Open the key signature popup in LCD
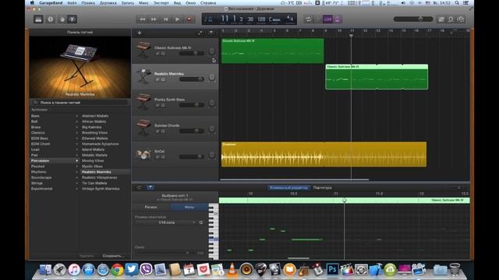 tap(275, 19)
